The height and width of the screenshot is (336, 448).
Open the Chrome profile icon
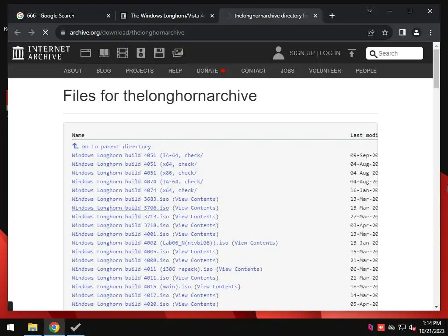(416, 32)
